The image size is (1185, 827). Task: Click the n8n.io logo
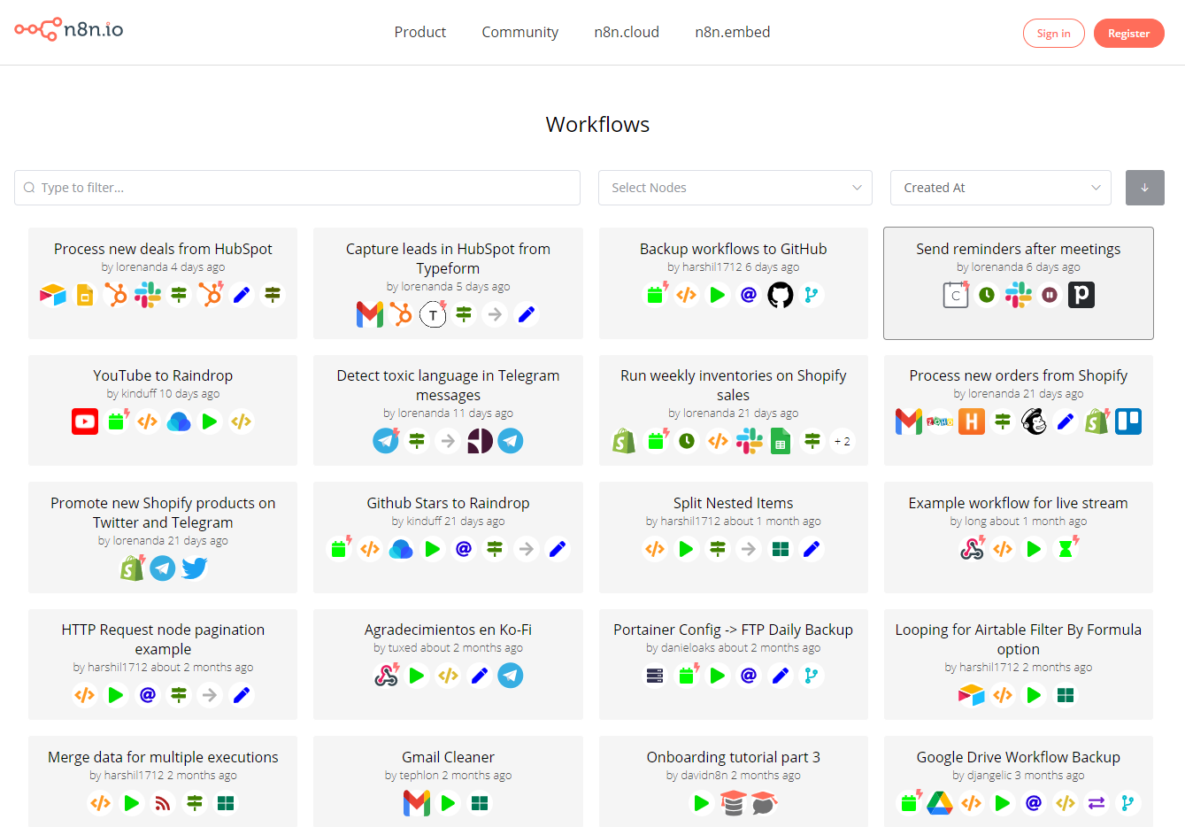[x=69, y=30]
